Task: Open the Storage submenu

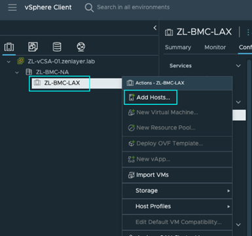Action: (177, 191)
